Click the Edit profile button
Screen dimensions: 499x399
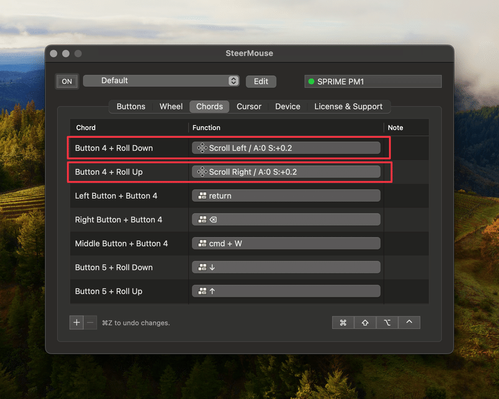tap(261, 82)
